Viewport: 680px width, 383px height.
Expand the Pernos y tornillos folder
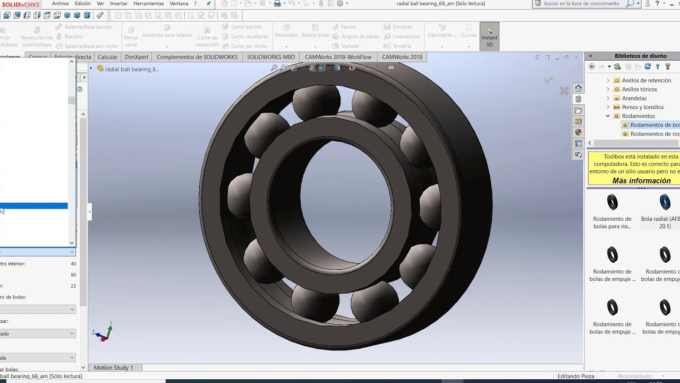click(x=608, y=107)
